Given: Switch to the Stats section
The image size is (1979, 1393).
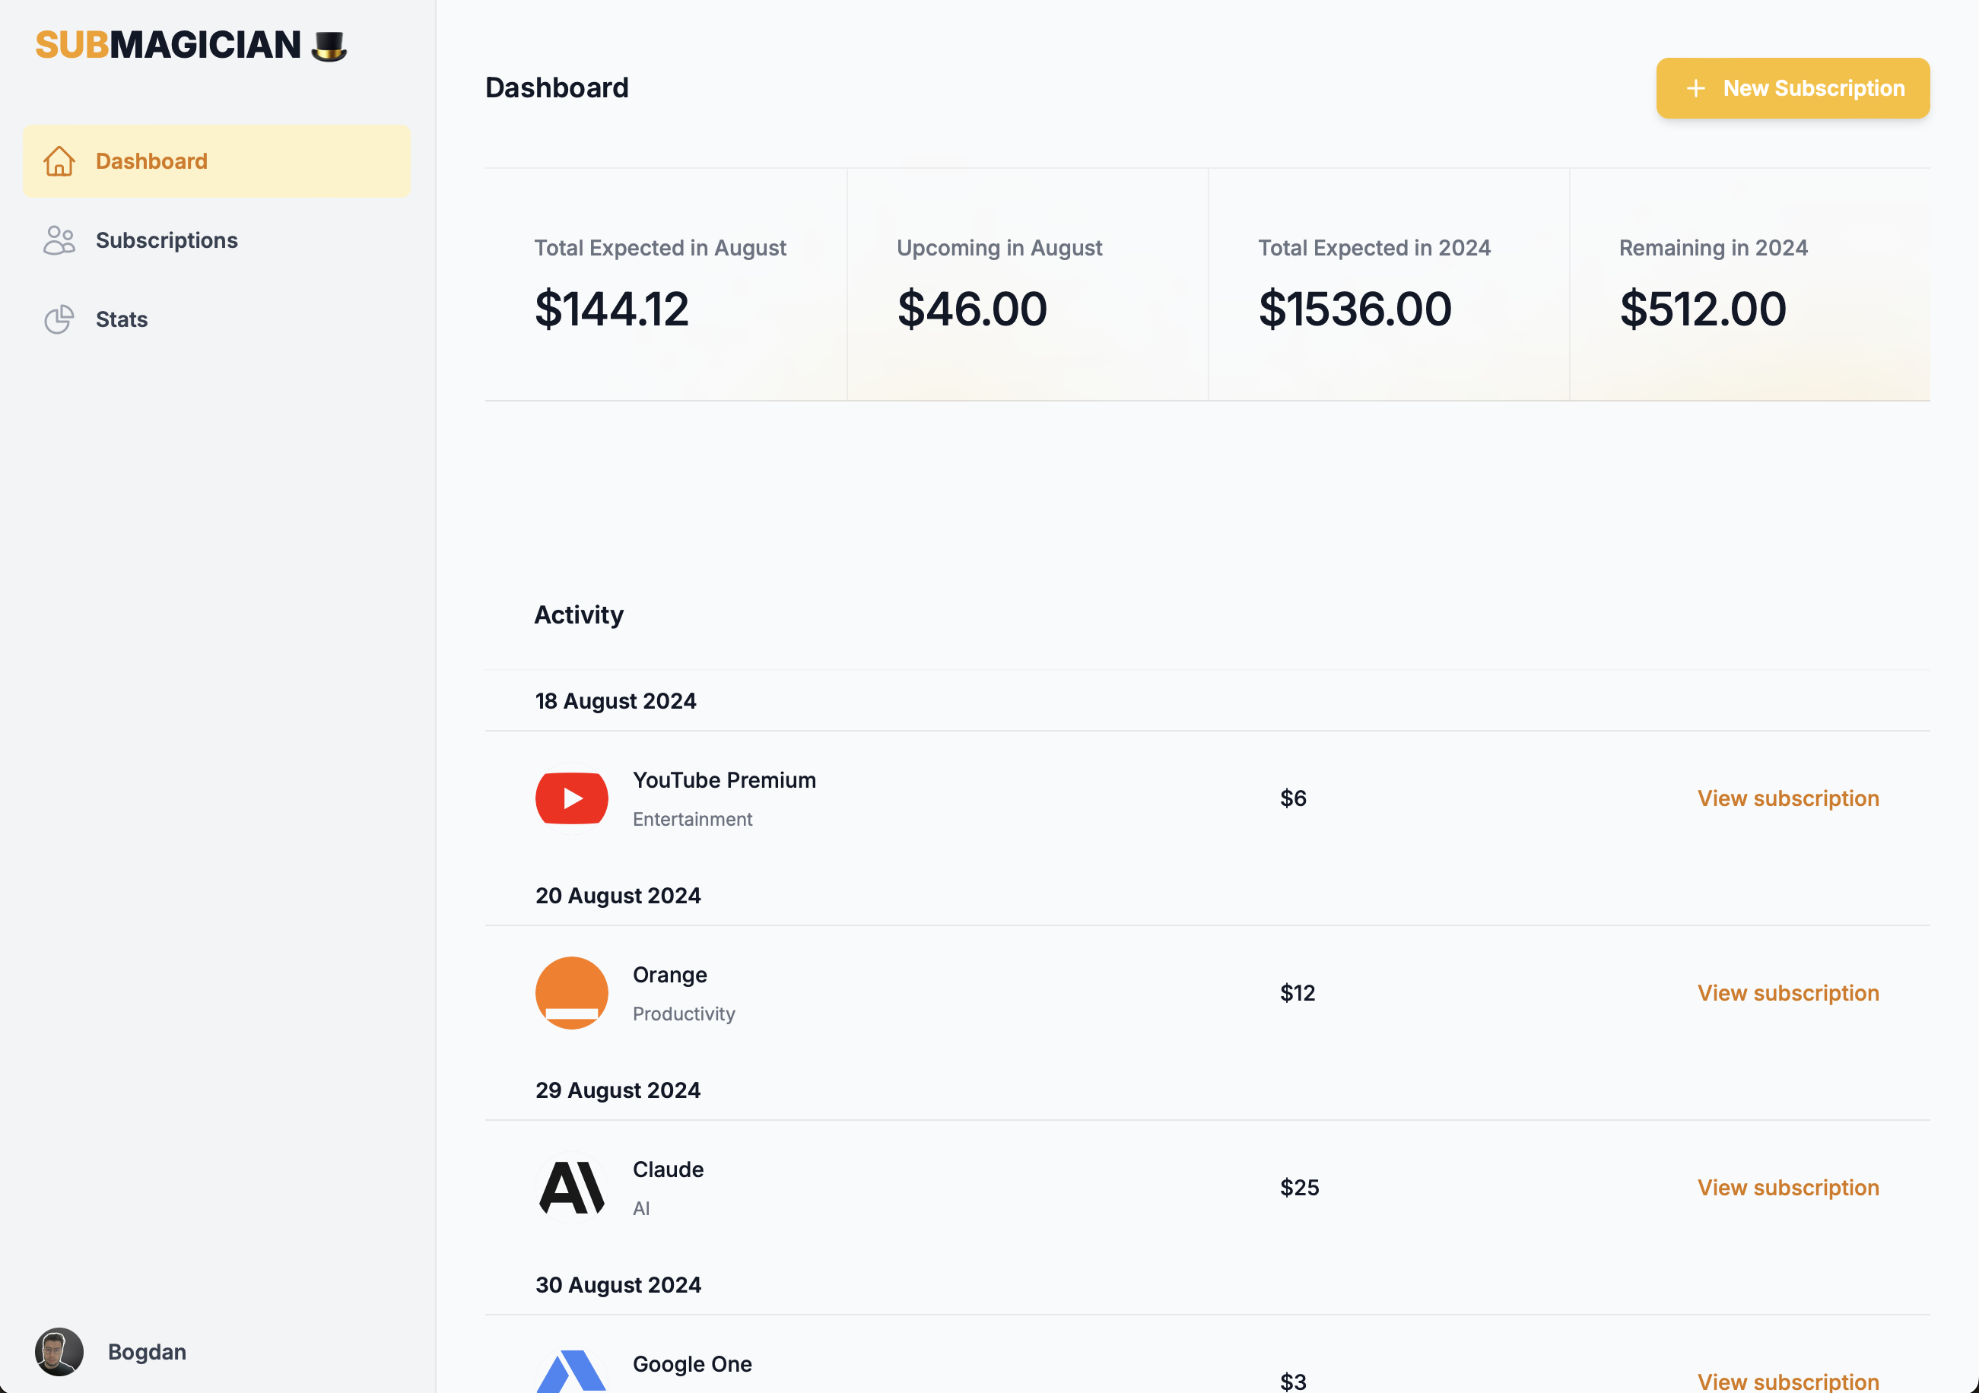Looking at the screenshot, I should (x=121, y=319).
